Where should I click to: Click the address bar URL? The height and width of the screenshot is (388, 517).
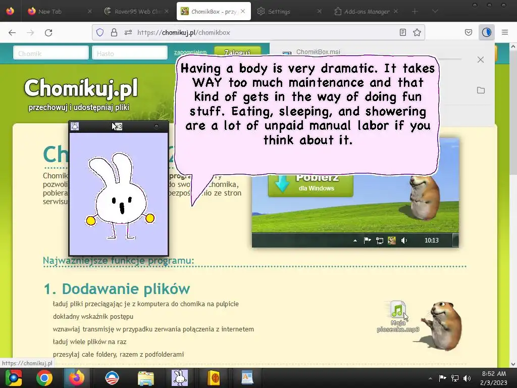184,32
